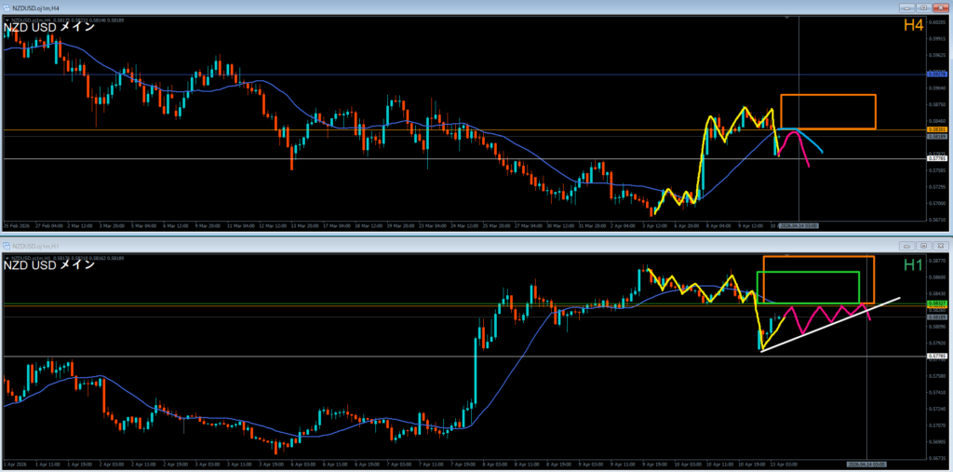The height and width of the screenshot is (472, 953).
Task: Click the orange H4 timeframe label
Action: point(913,27)
